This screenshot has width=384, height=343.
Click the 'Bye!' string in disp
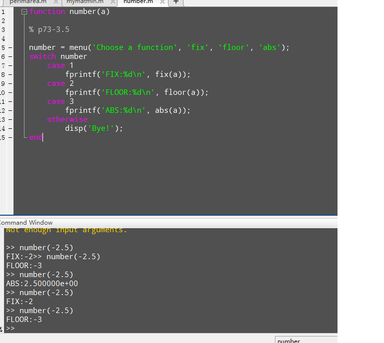click(x=100, y=128)
